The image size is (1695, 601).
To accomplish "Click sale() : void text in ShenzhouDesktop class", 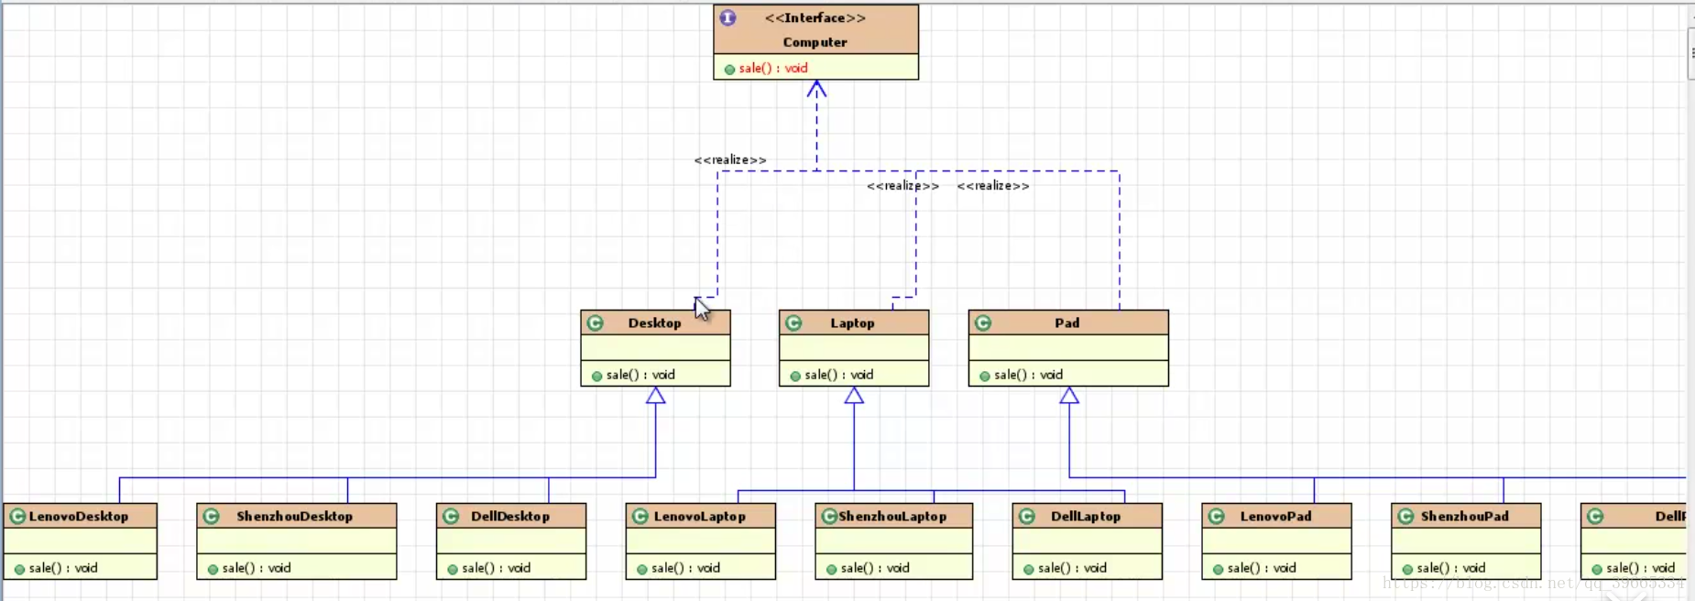I will [257, 568].
